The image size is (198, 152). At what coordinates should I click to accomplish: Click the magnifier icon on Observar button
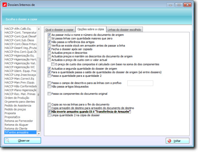click(8, 140)
